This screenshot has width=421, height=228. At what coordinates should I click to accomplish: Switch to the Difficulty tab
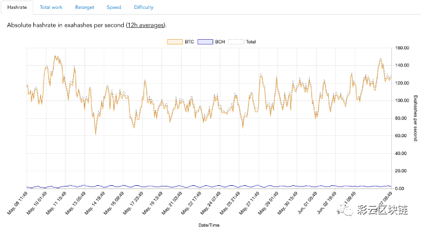(144, 8)
